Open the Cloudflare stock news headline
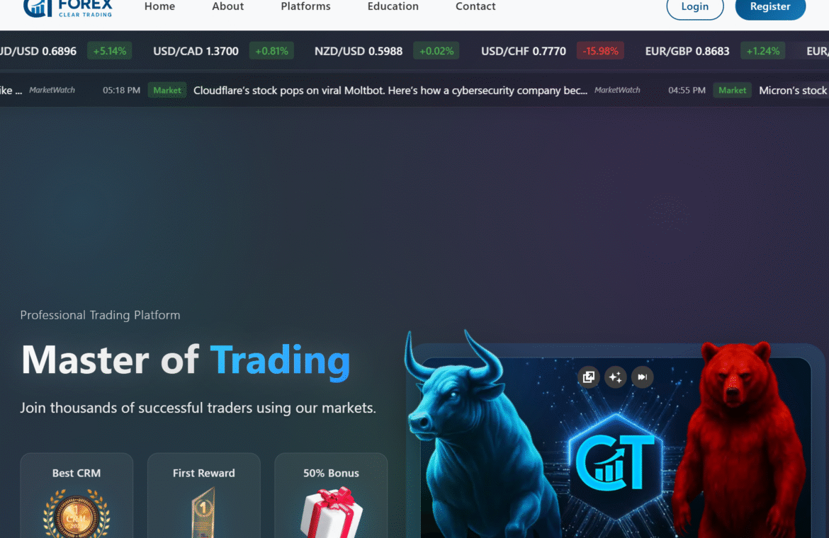The width and height of the screenshot is (829, 538). click(390, 91)
